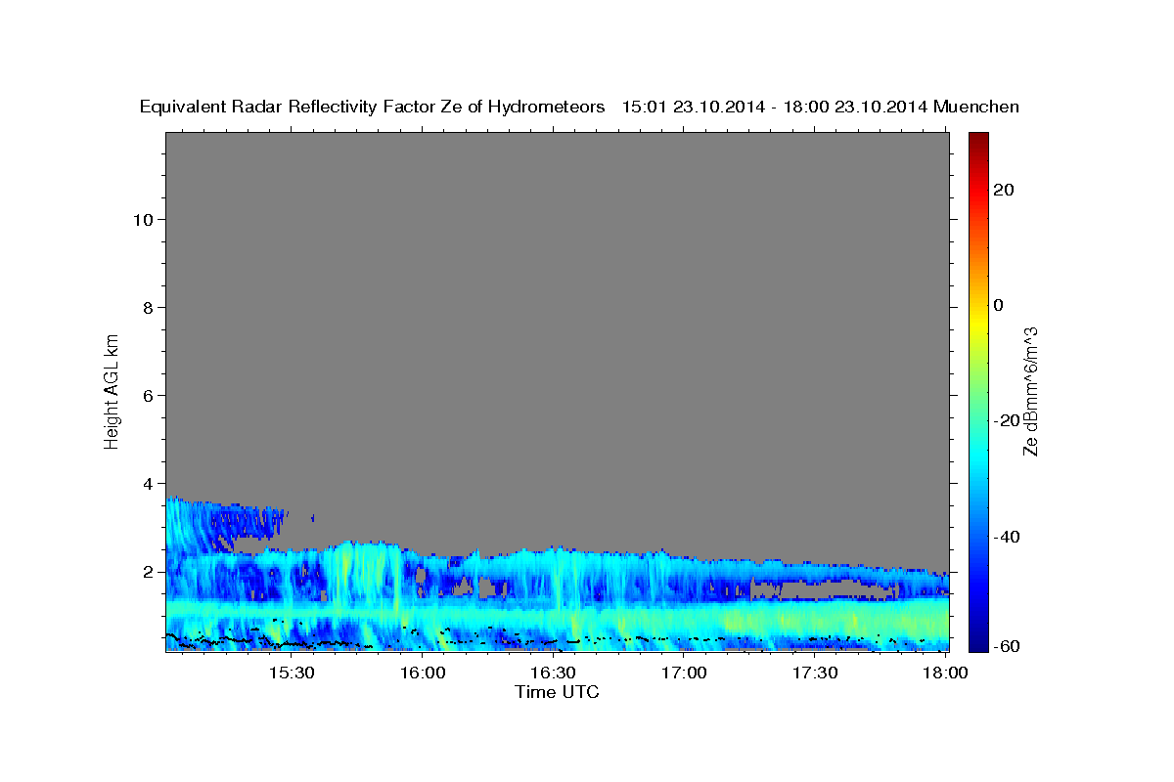1174x782 pixels.
Task: Click the 17:30 time tick label
Action: [814, 673]
